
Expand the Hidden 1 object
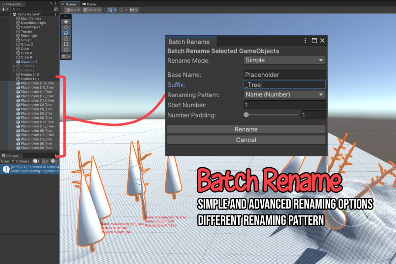pos(14,66)
